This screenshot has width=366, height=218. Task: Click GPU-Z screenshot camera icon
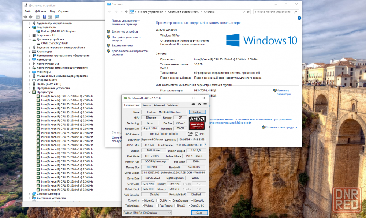tap(194, 104)
